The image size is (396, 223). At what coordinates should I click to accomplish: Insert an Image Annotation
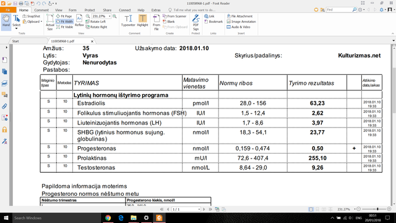click(x=241, y=22)
